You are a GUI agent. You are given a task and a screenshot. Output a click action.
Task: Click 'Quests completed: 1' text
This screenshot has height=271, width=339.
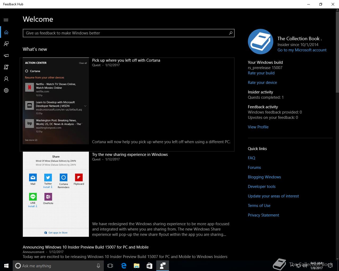pos(266,97)
